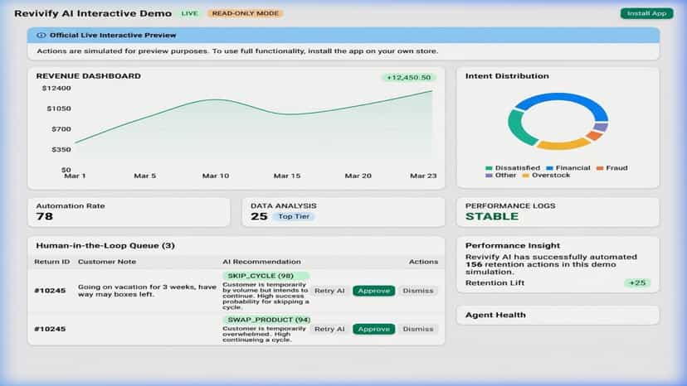Click the Top Tier badge

[294, 217]
